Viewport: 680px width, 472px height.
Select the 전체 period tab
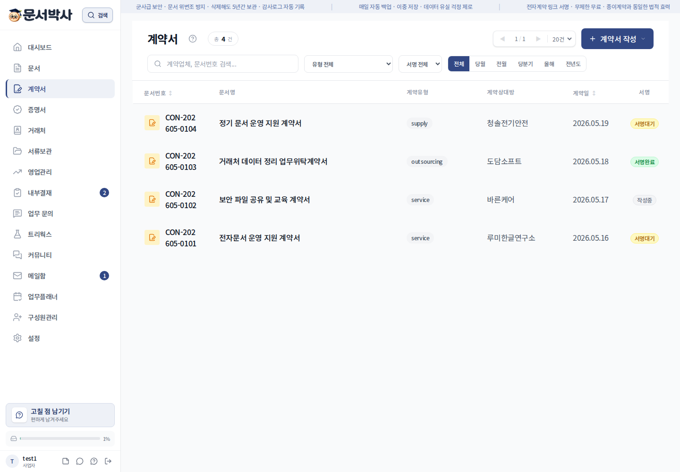[459, 64]
